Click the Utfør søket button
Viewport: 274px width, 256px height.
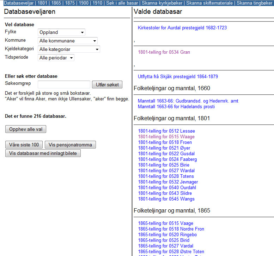click(x=107, y=85)
